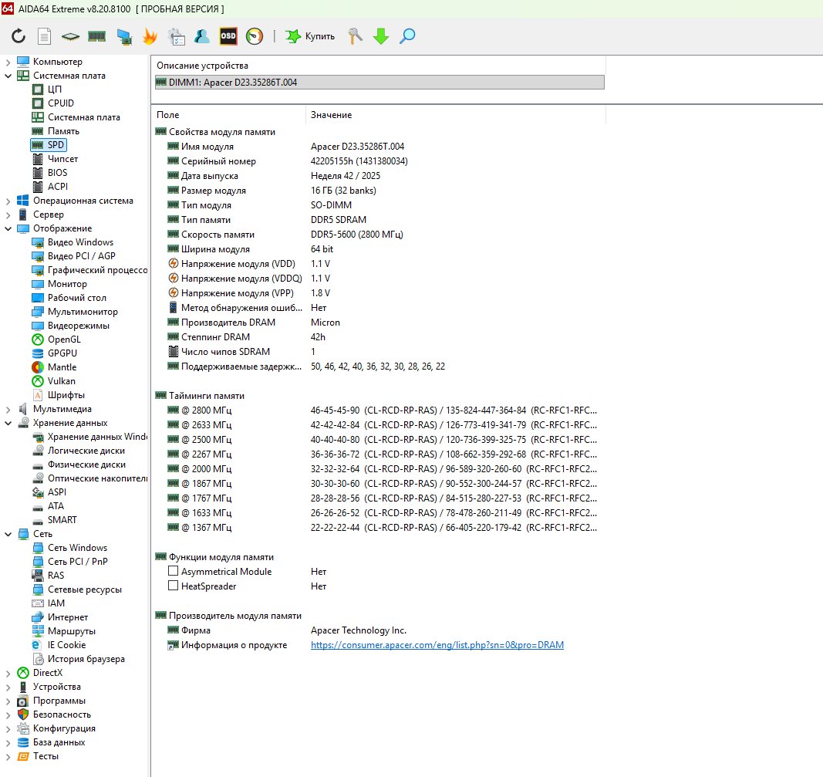823x777 pixels.
Task: Open Память tree item
Action: [x=63, y=131]
